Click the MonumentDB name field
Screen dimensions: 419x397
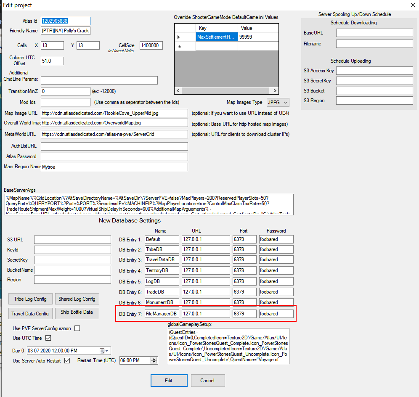click(x=162, y=302)
